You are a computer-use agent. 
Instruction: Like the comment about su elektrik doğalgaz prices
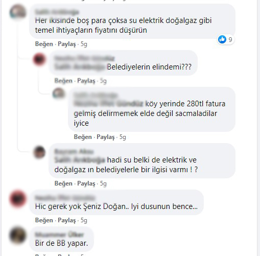(x=44, y=44)
